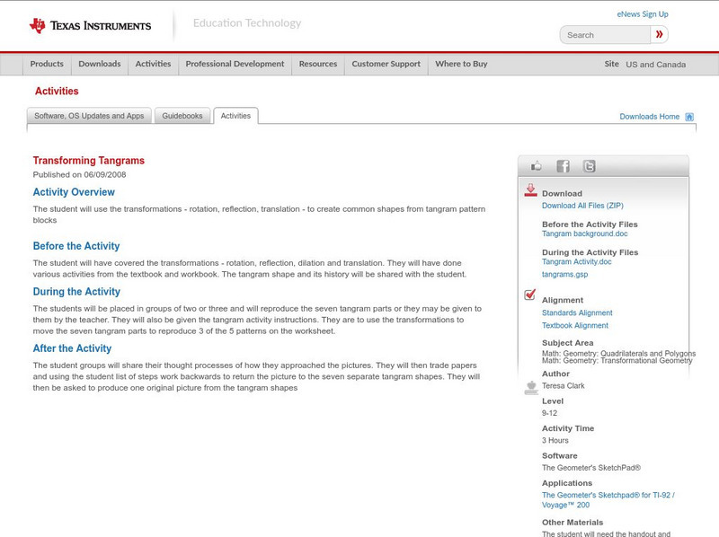Click the Before the Activity heading
719x537 pixels.
[x=76, y=246]
